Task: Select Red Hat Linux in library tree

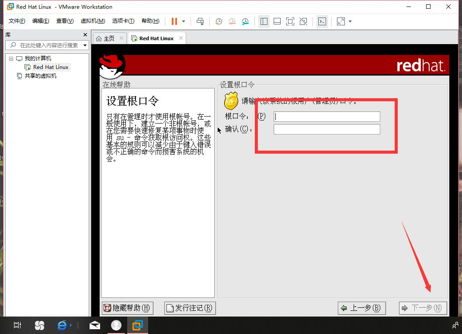Action: [51, 67]
